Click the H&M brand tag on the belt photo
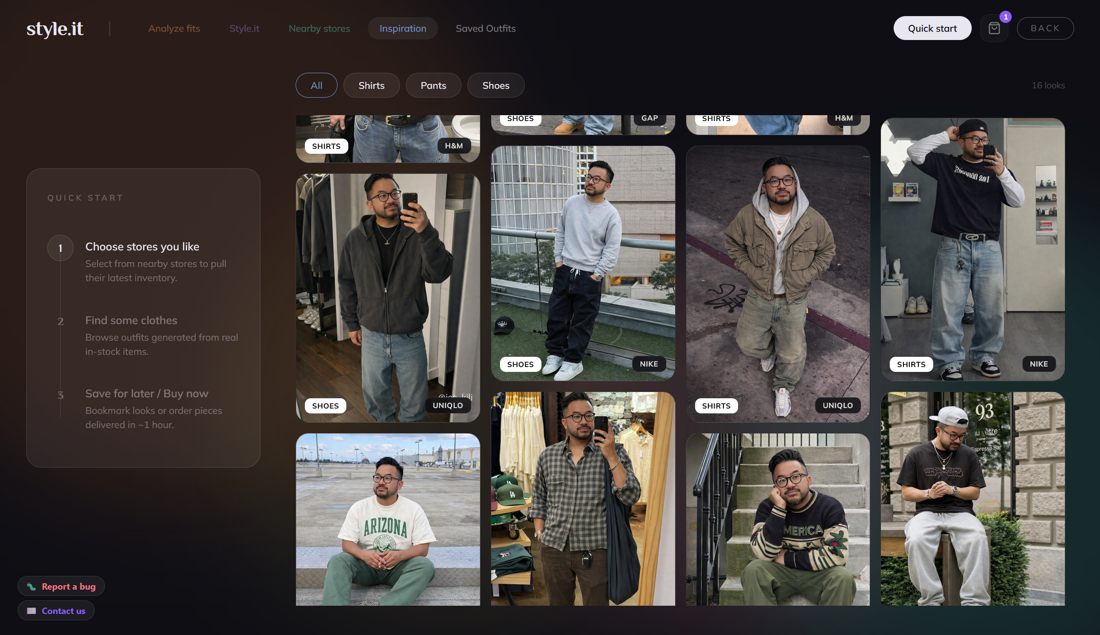Screen dimensions: 1100x635 click(x=454, y=145)
